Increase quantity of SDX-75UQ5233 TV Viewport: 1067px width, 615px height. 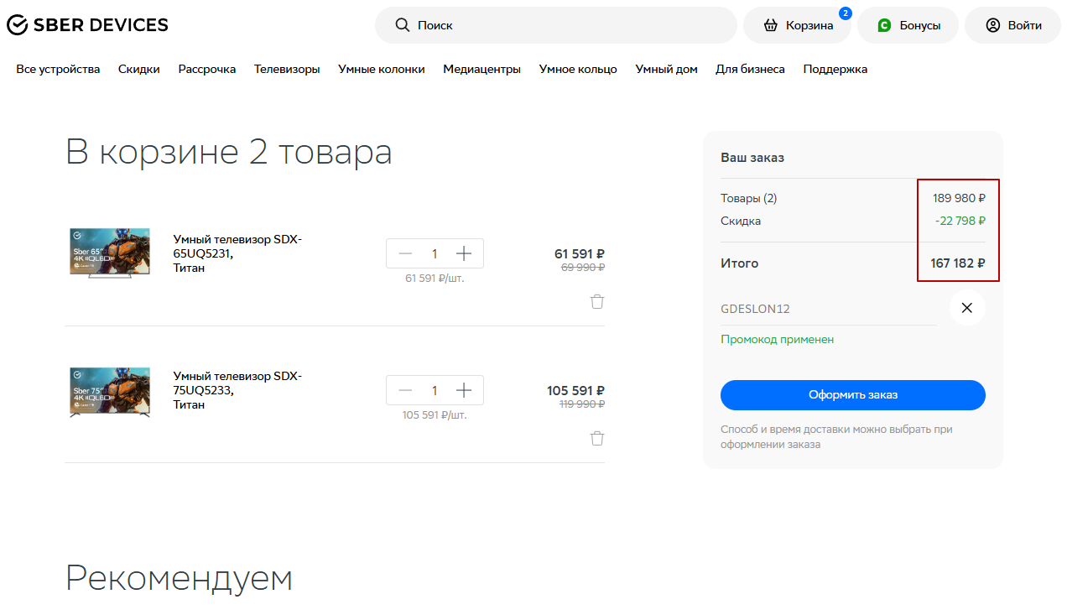(464, 390)
